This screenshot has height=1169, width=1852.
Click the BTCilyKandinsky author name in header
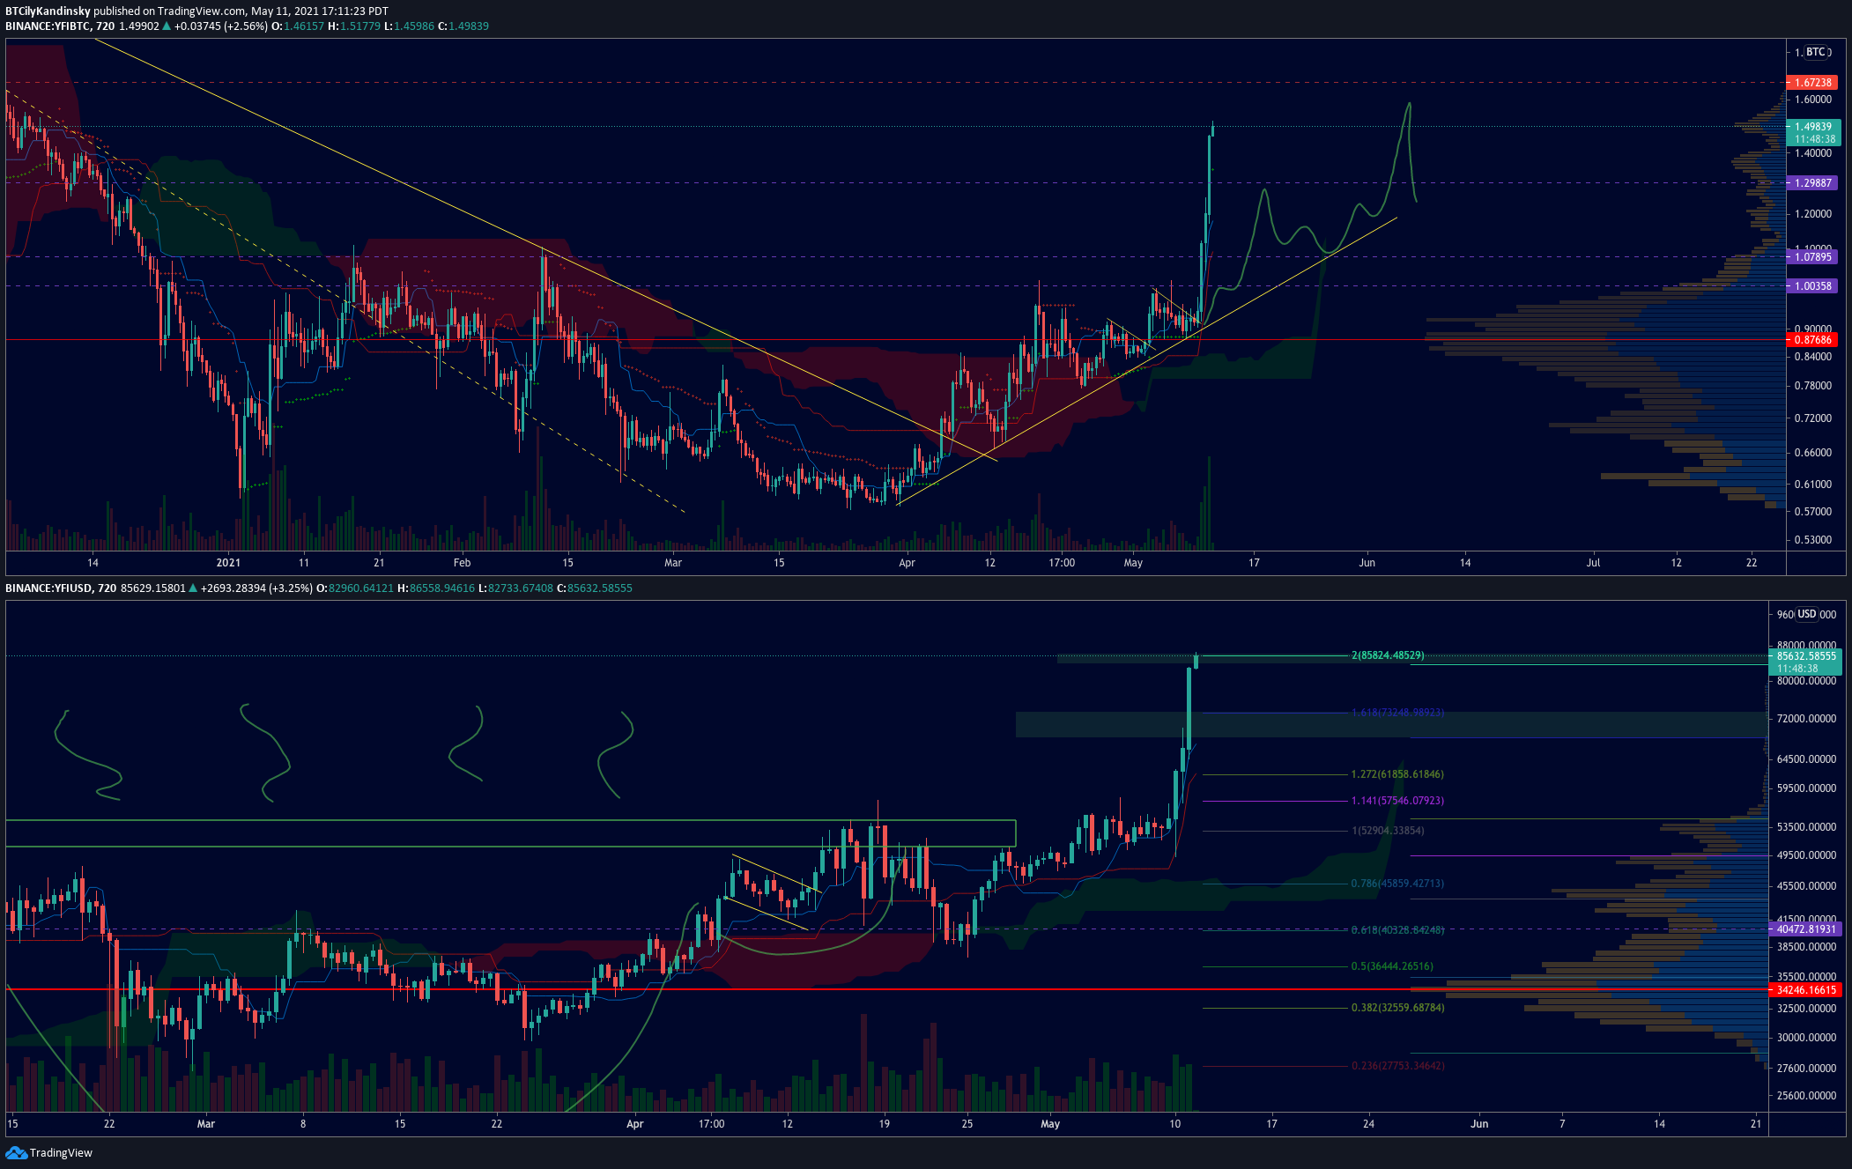48,11
